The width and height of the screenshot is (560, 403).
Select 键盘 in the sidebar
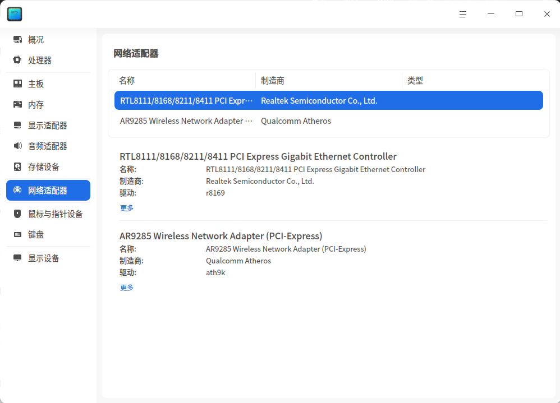(x=48, y=234)
